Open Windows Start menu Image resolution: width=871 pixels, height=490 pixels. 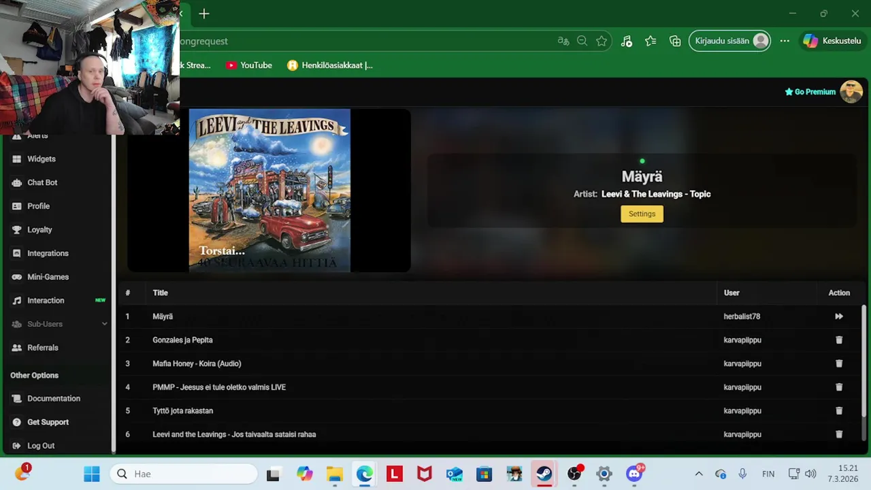point(92,474)
